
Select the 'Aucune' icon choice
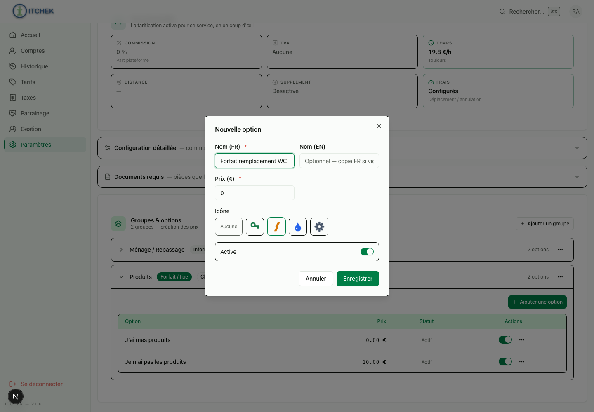(x=229, y=227)
